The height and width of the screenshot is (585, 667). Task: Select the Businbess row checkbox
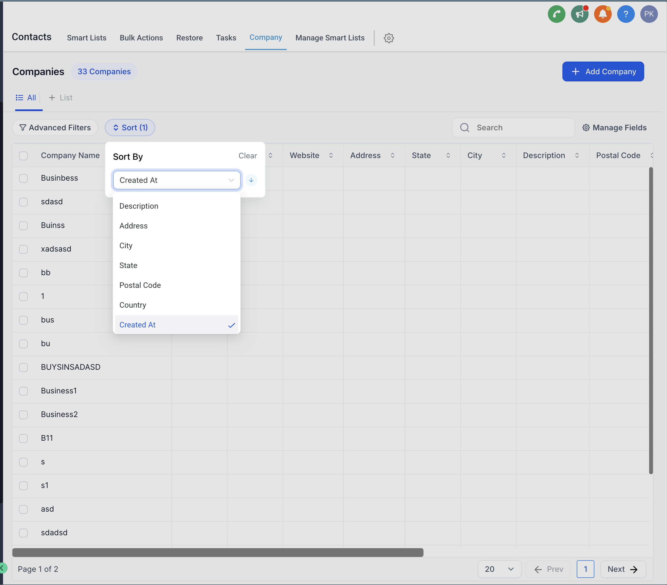[23, 178]
